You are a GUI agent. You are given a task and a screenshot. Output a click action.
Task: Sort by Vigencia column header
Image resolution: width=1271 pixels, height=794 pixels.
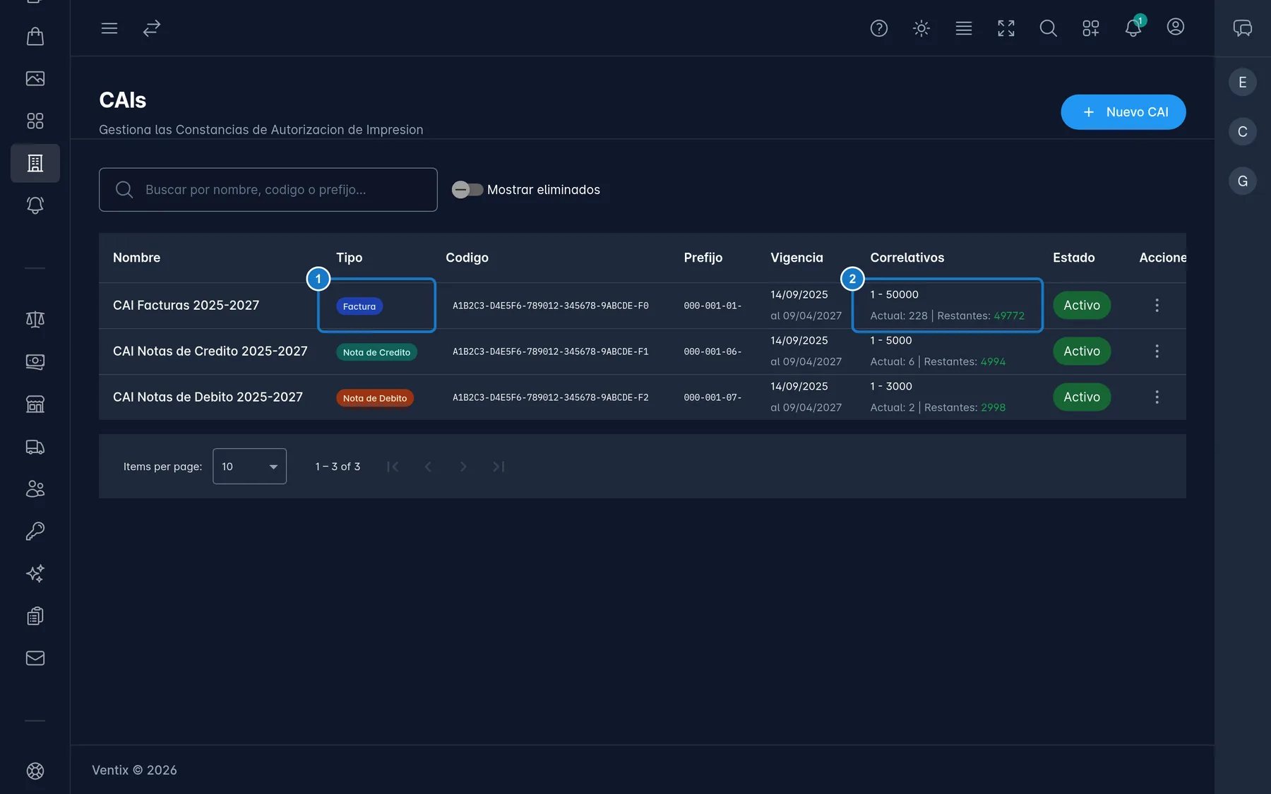click(x=796, y=258)
